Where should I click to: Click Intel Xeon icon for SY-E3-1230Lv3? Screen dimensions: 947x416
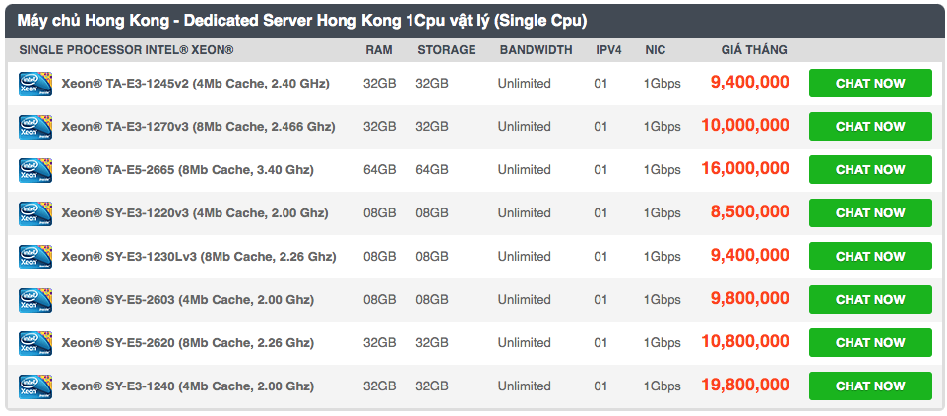tap(35, 258)
